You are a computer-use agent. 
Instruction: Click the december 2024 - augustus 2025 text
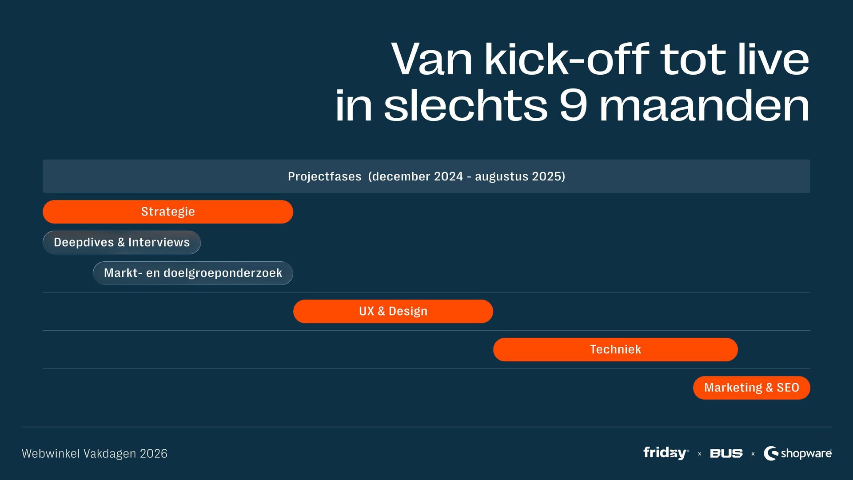pos(466,176)
